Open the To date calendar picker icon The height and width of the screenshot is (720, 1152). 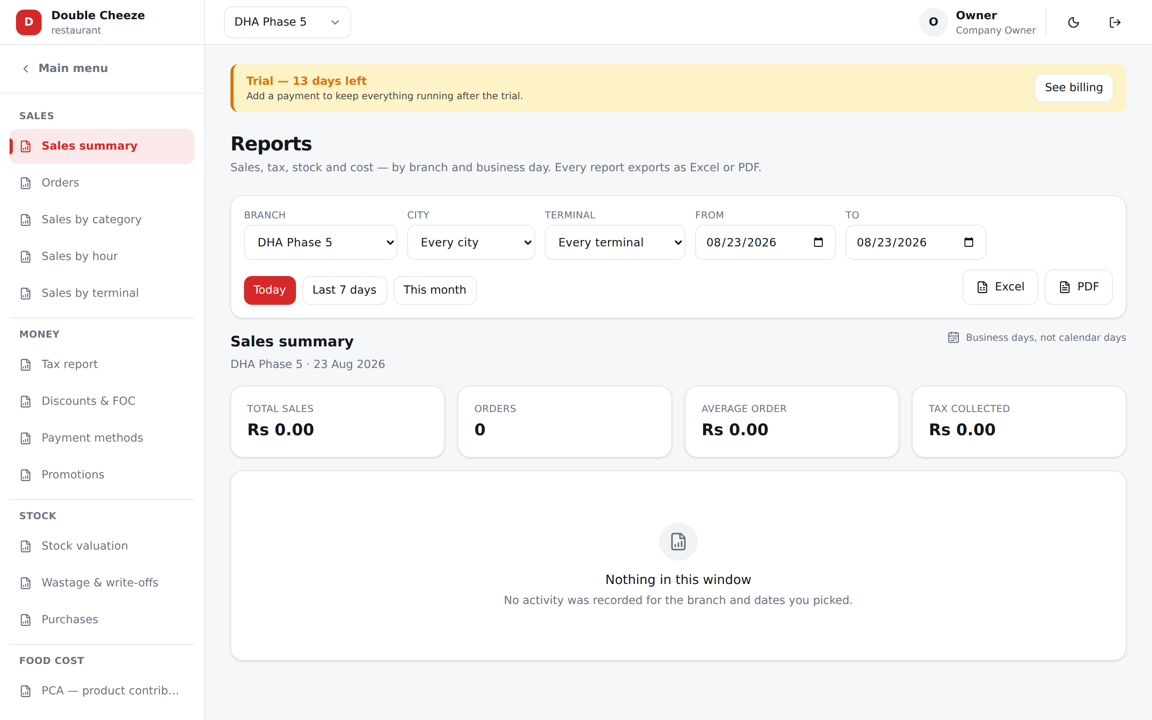[x=969, y=242]
